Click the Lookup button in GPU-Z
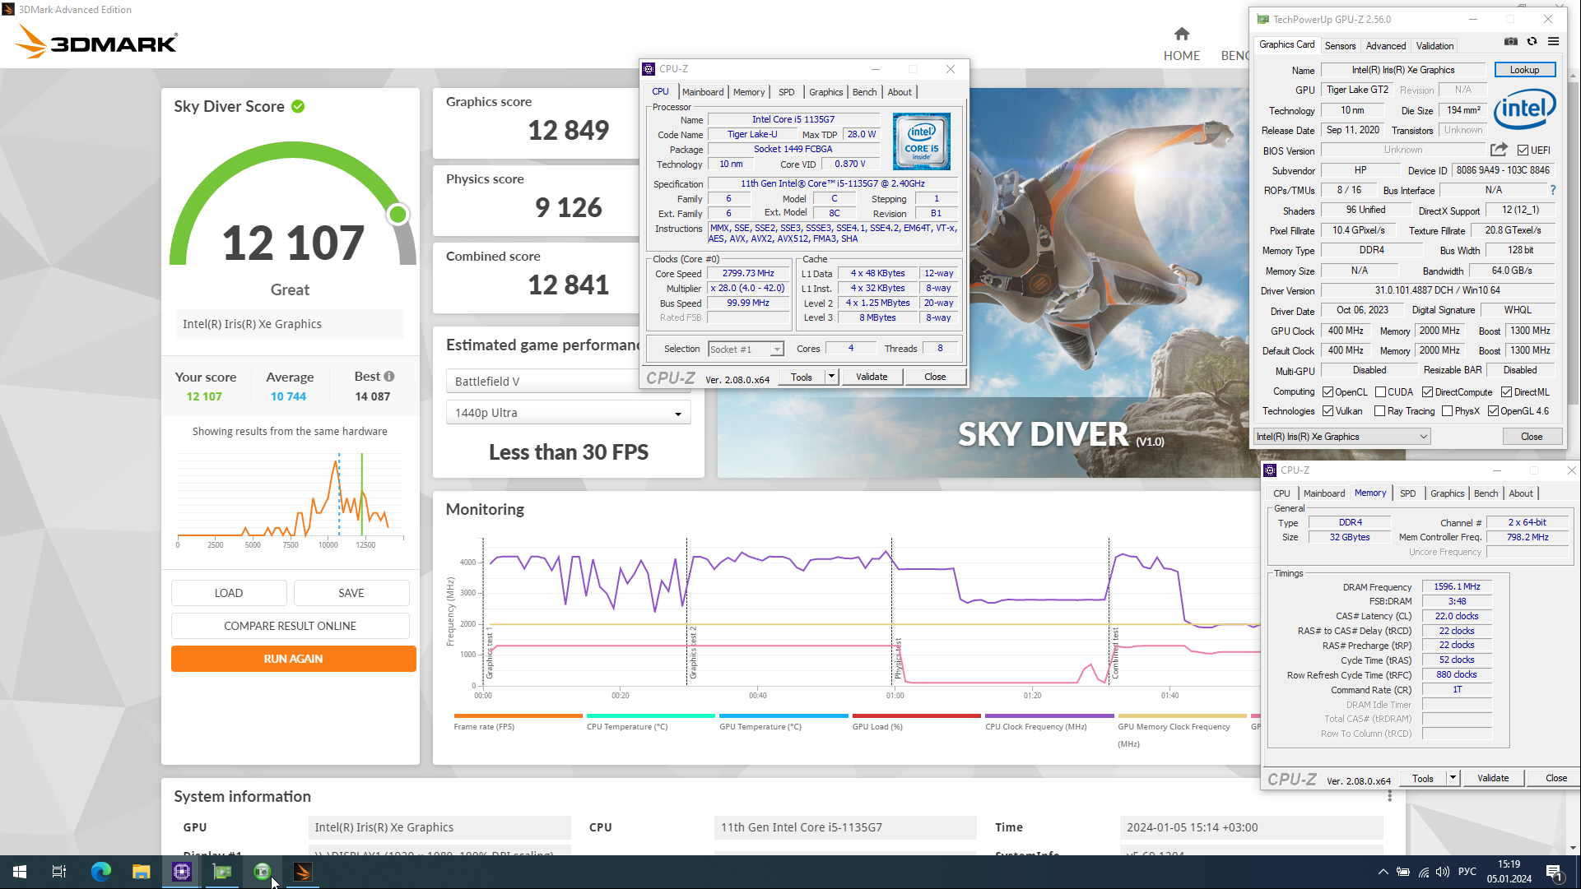 point(1524,70)
